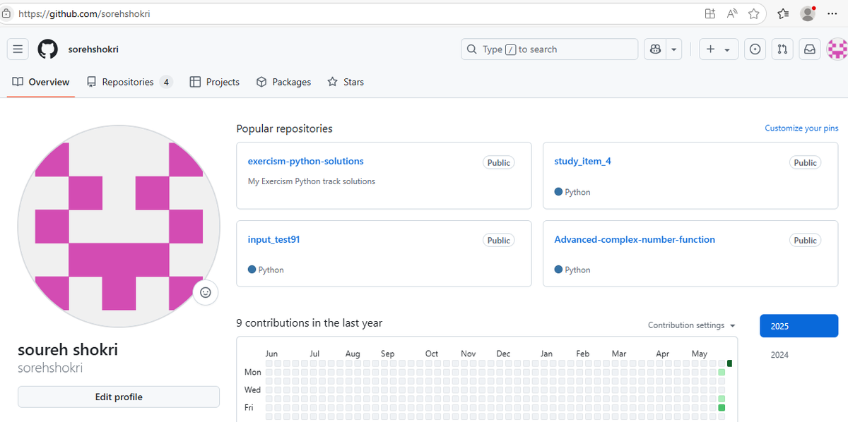Screen dimensions: 848x422
Task: Click the Edit profile button
Action: (x=119, y=397)
